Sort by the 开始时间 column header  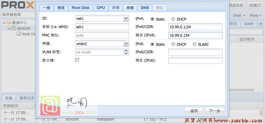pos(17,106)
